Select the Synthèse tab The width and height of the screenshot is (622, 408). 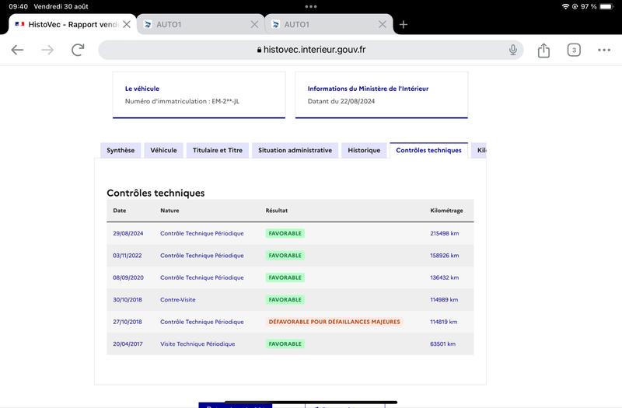pos(121,150)
